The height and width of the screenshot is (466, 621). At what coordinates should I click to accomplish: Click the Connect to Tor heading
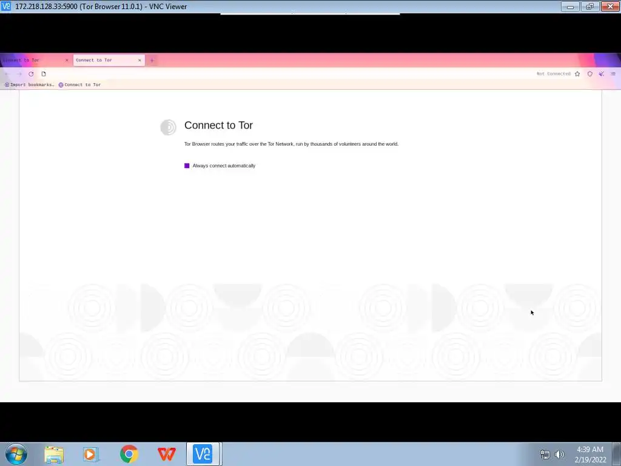click(218, 125)
